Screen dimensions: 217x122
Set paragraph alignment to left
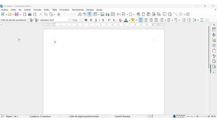(x=141, y=20)
